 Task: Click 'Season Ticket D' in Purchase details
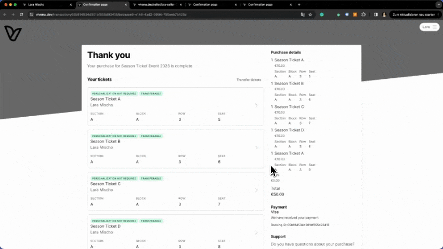coord(289,130)
